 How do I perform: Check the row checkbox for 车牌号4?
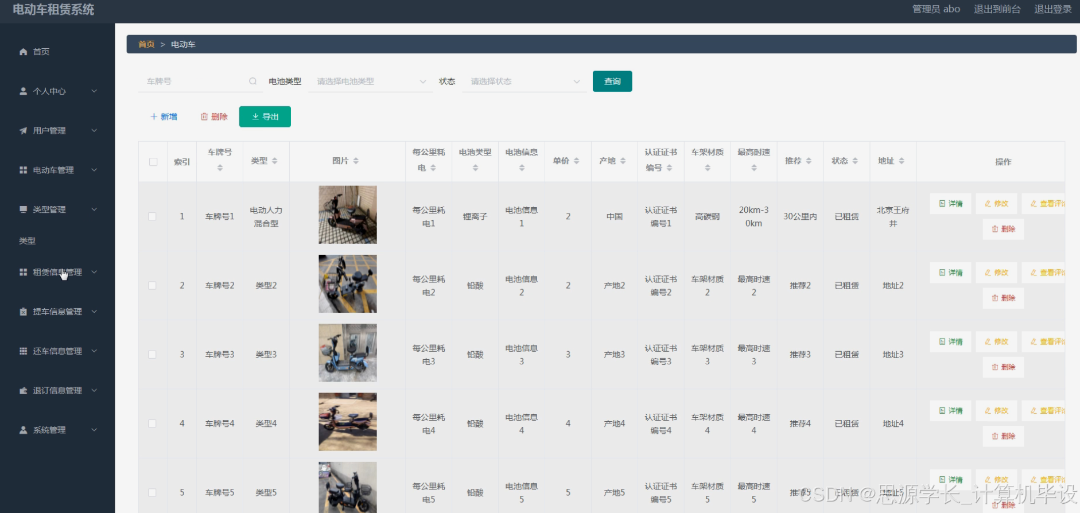[x=152, y=423]
